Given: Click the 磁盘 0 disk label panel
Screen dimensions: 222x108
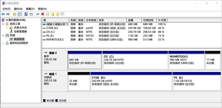Looking at the screenshot, I should coord(54,60).
